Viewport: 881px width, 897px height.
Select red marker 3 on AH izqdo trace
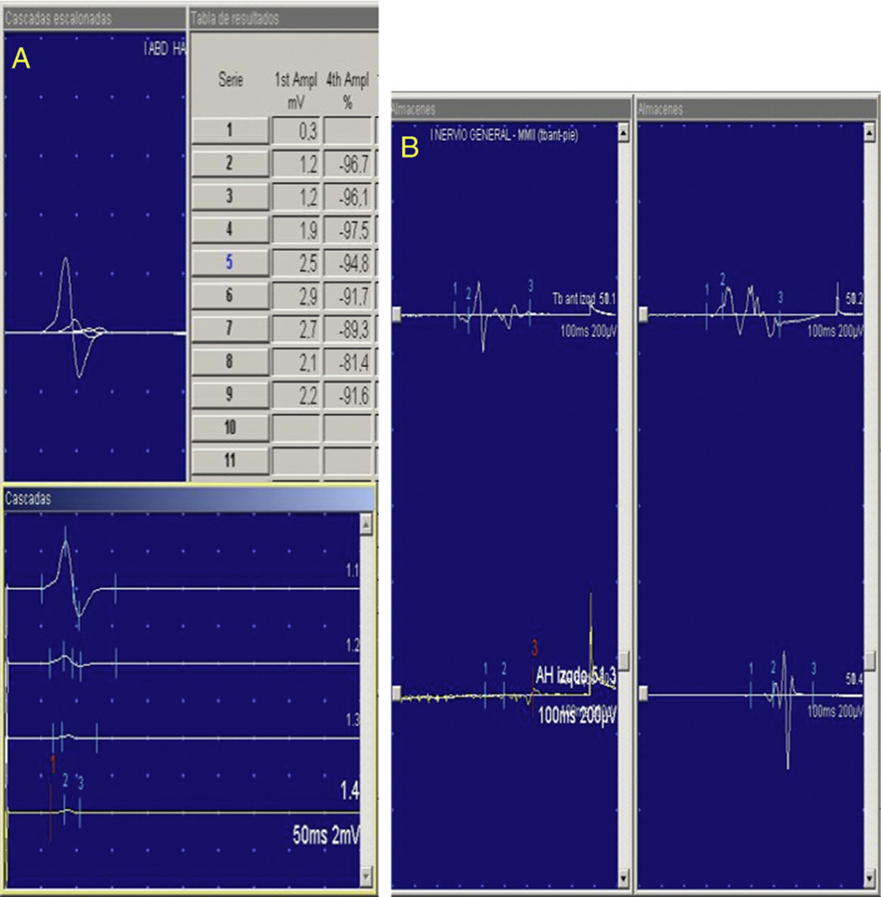[535, 648]
